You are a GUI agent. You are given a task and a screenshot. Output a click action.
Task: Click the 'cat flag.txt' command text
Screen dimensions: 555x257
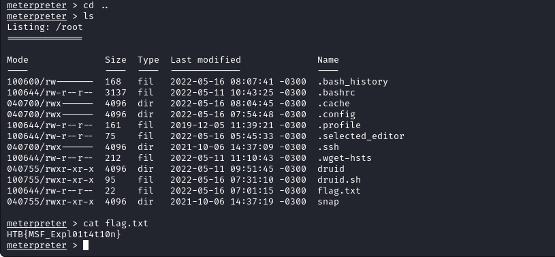(115, 224)
